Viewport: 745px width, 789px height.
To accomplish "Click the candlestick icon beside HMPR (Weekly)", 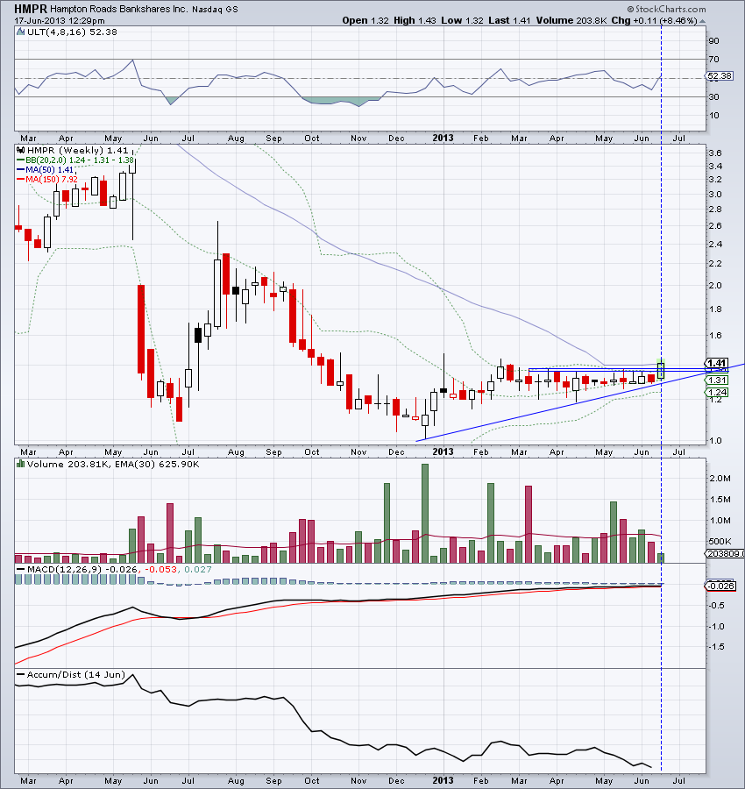I will click(x=21, y=150).
